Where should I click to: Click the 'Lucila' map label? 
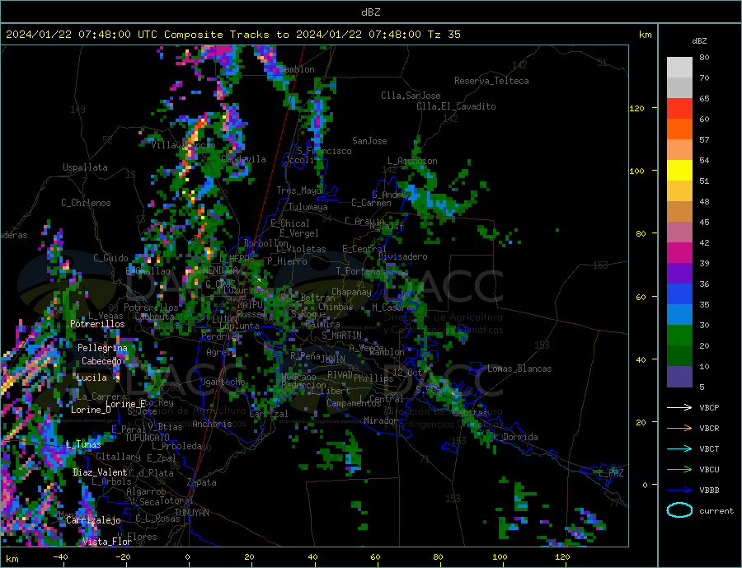point(92,378)
